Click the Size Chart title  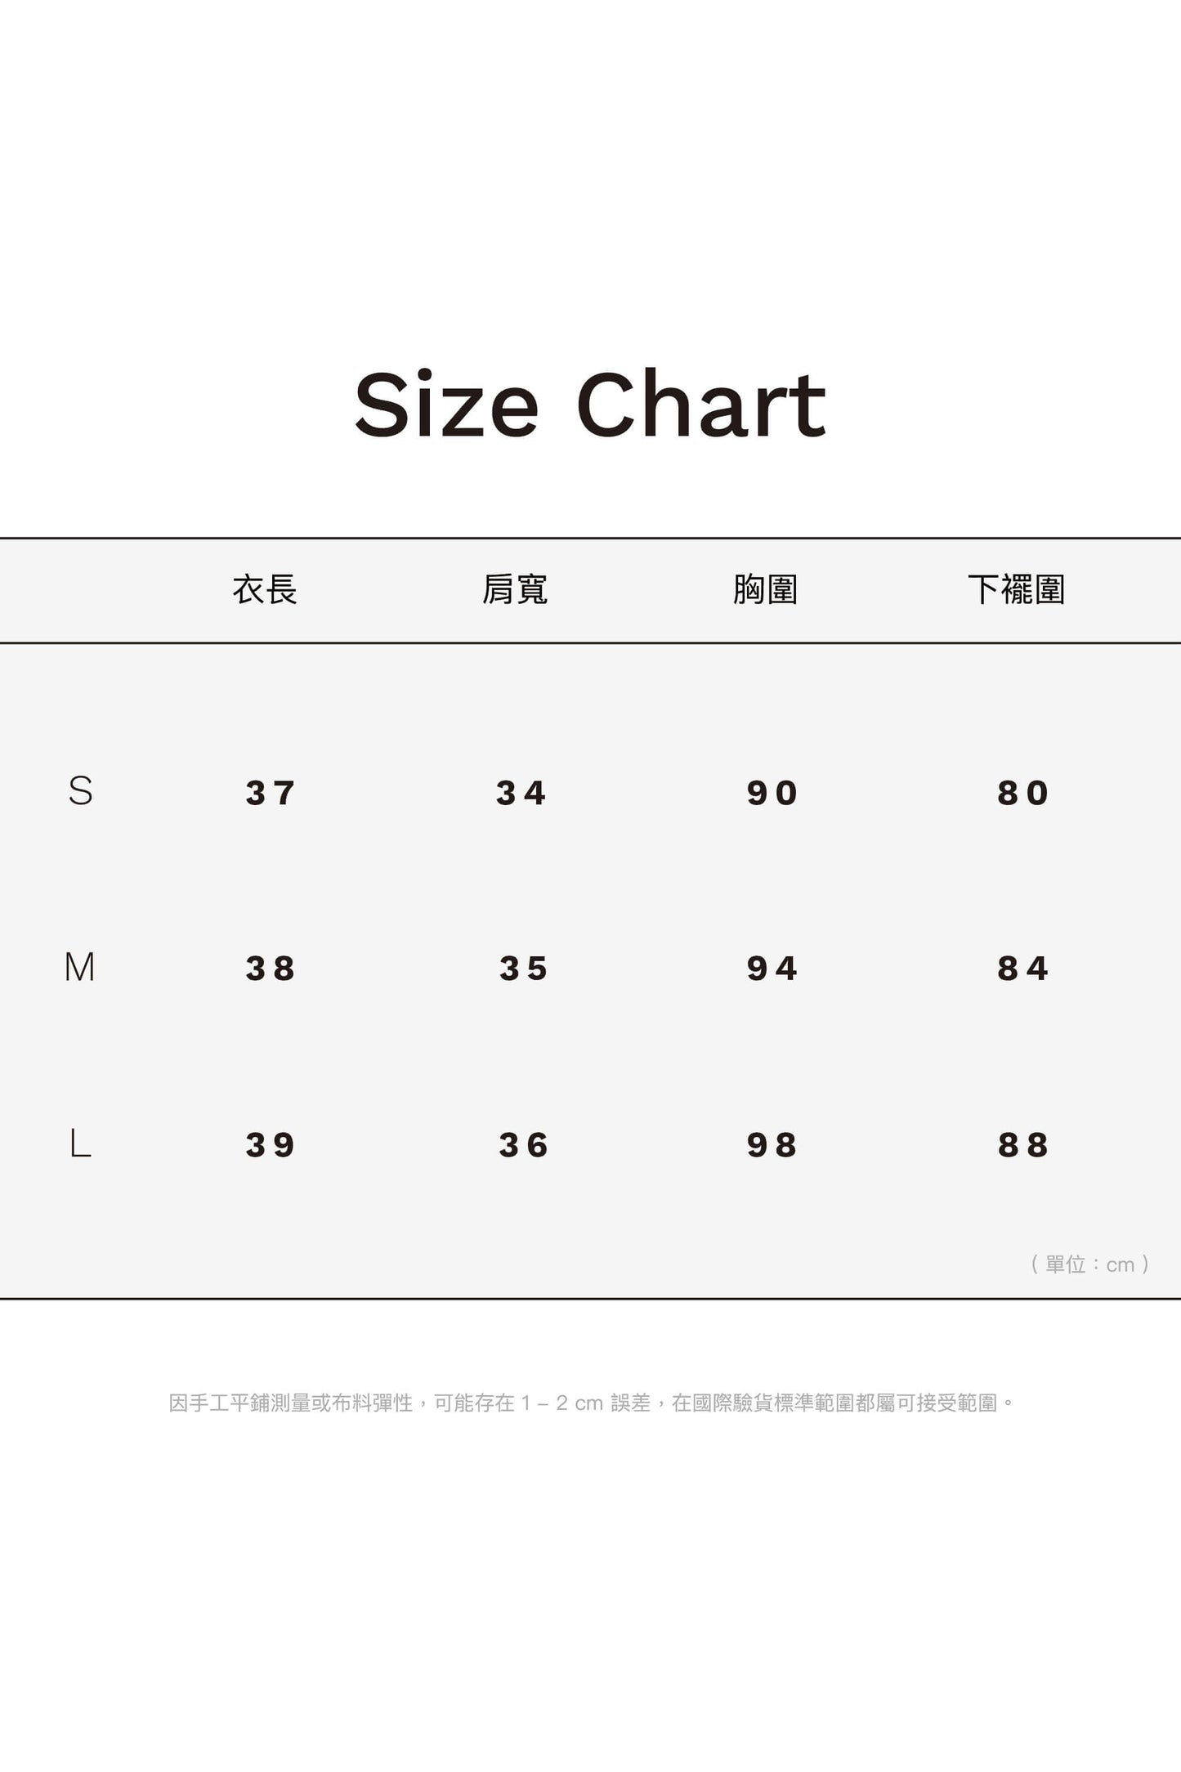pyautogui.click(x=590, y=405)
